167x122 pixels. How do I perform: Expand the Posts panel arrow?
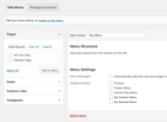(x=59, y=82)
